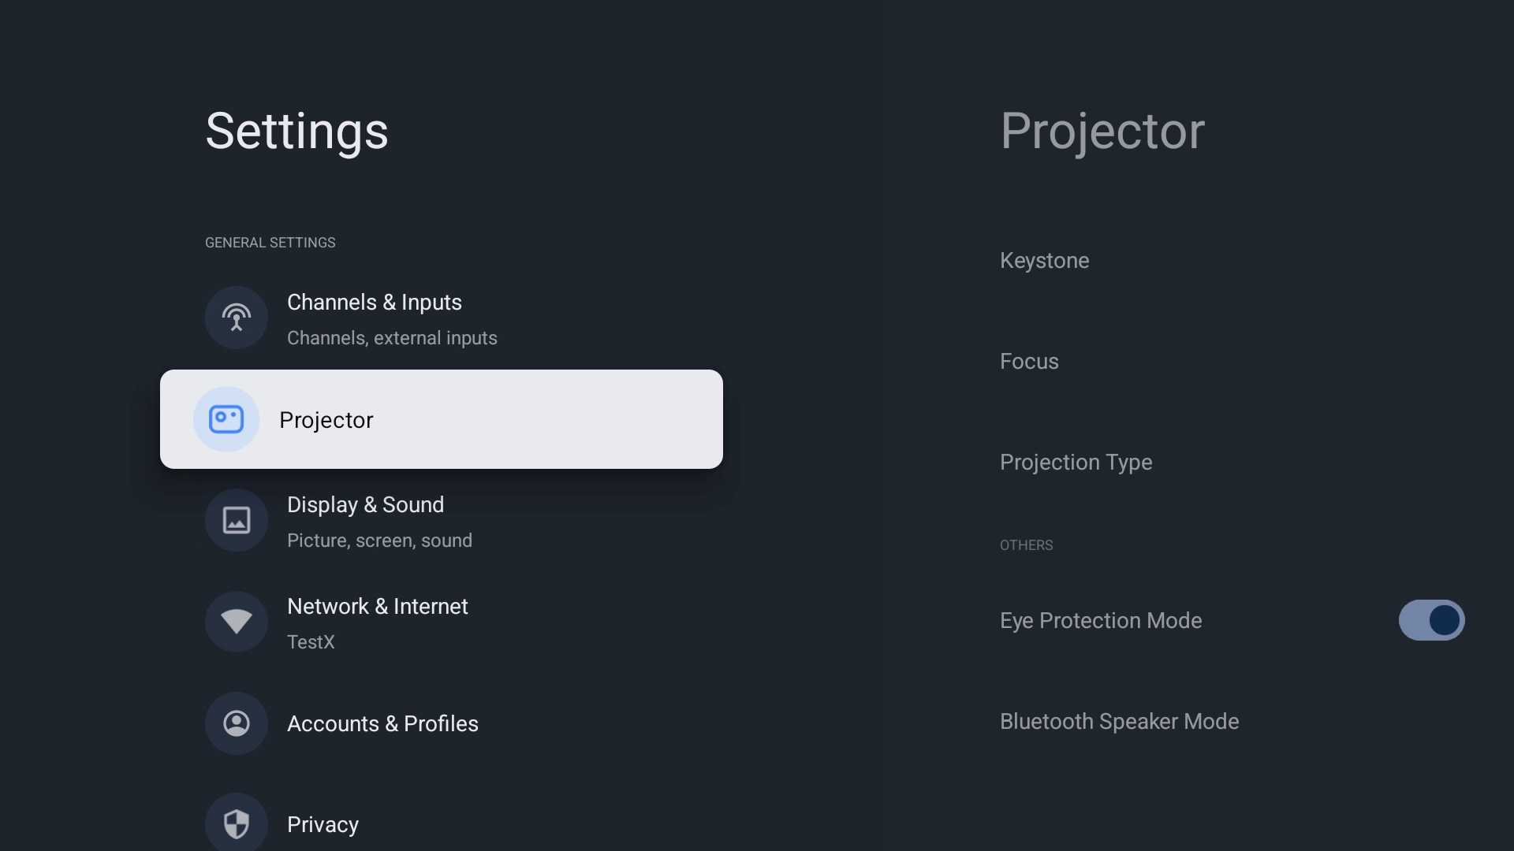The image size is (1514, 851).
Task: Open Network & Internet TestX entry
Action: point(442,622)
